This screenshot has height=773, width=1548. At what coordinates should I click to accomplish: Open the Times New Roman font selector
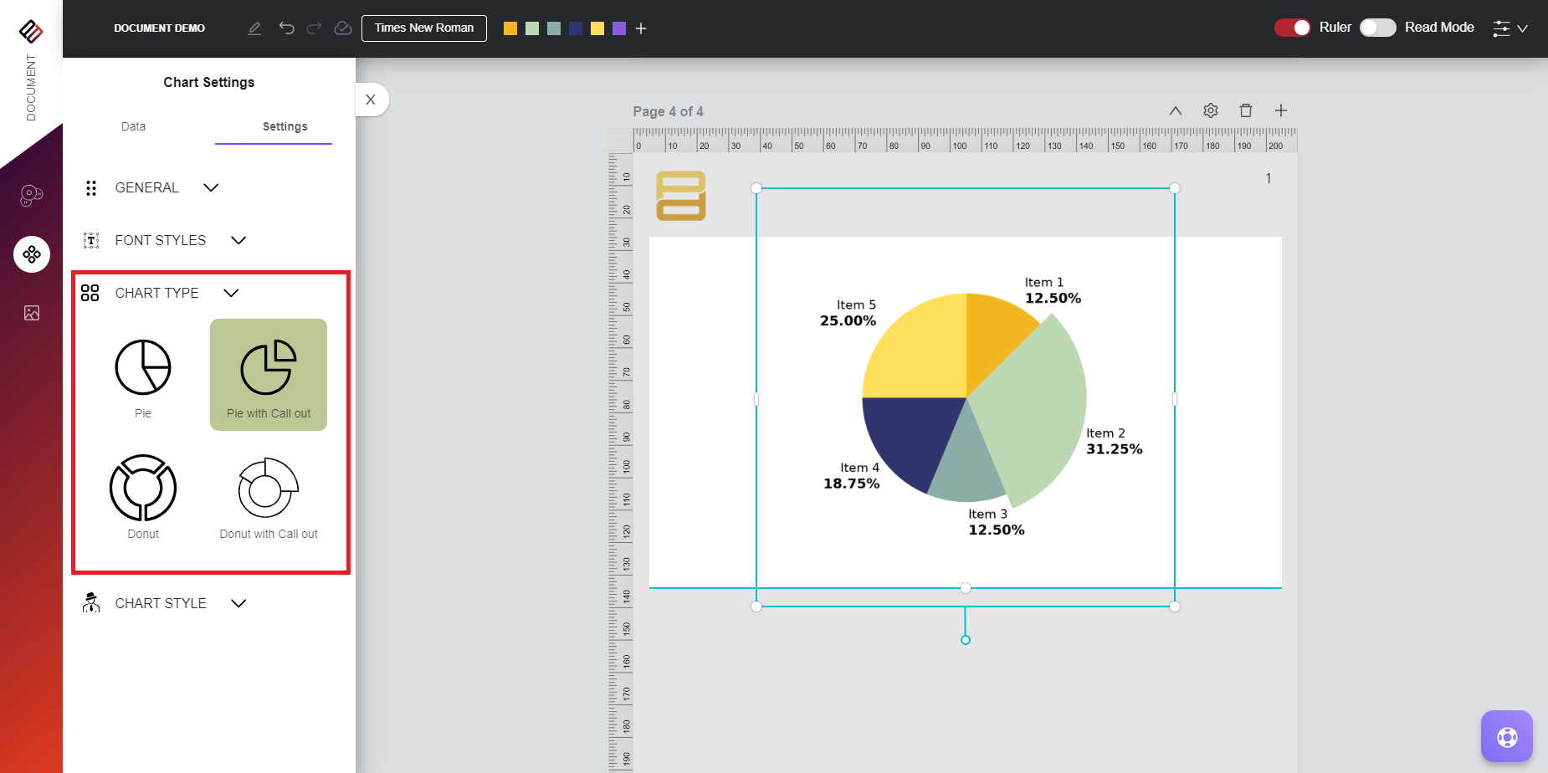click(423, 28)
